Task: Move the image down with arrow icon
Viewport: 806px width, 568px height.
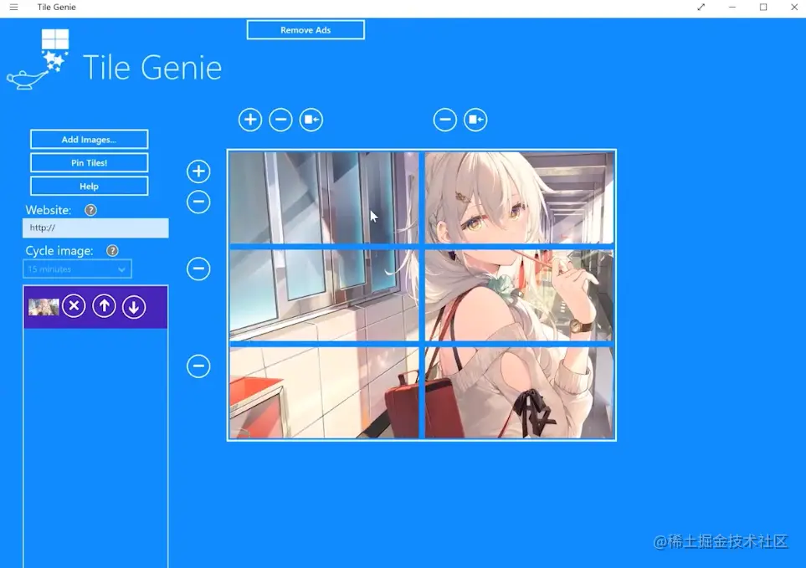Action: click(x=134, y=307)
